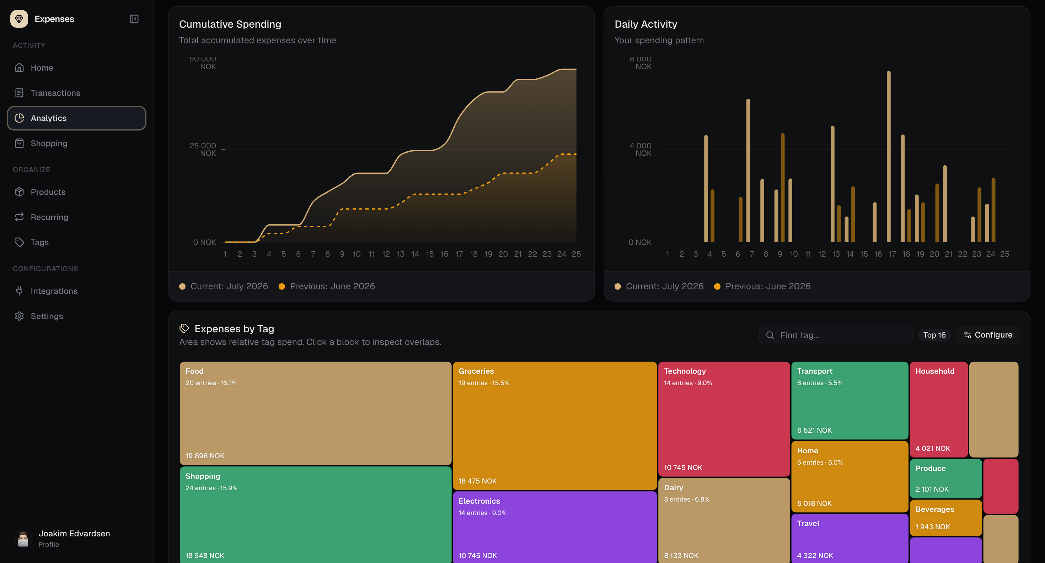Open Integrations configuration
This screenshot has width=1045, height=563.
[76, 291]
